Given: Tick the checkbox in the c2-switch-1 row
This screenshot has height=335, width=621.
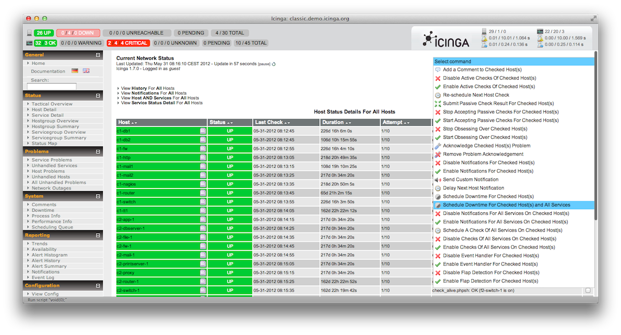Looking at the screenshot, I should click(588, 290).
